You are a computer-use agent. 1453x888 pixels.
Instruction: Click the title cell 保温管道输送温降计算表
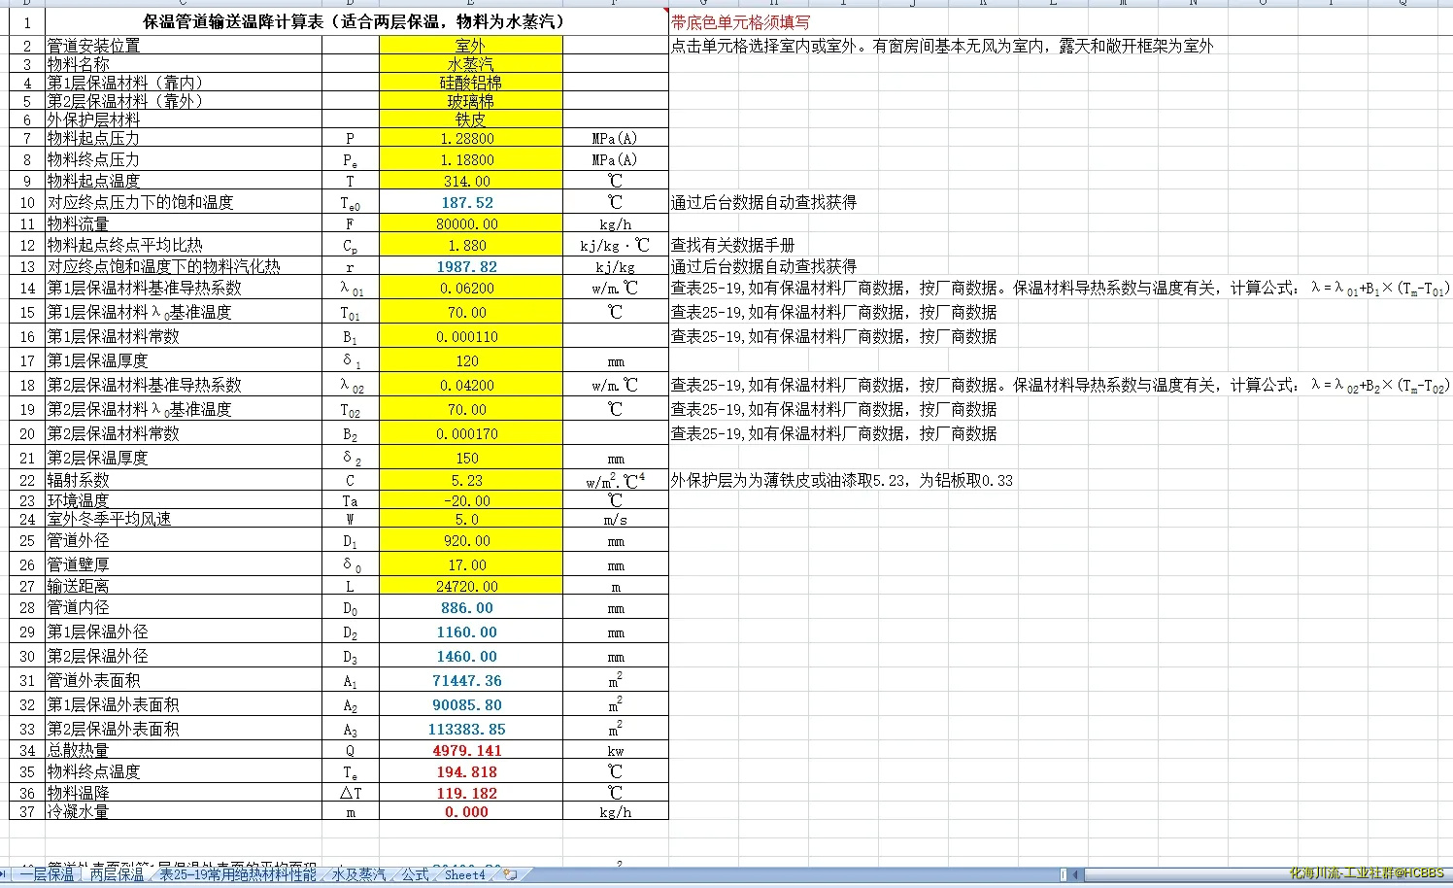pos(356,21)
